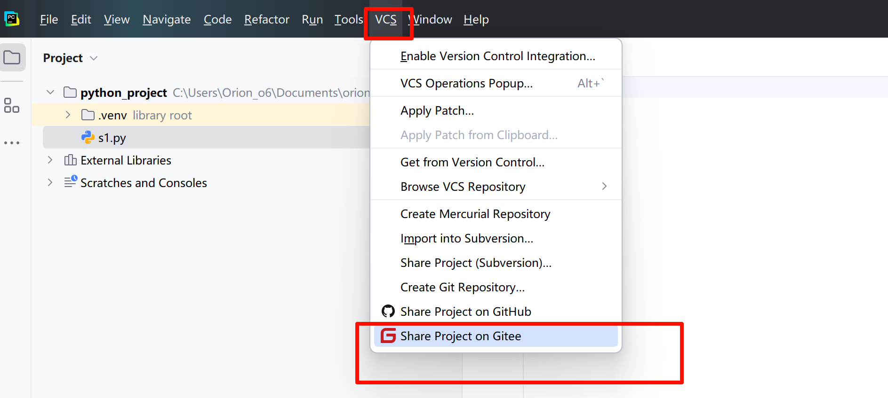
Task: Choose Import into Subversion
Action: click(496, 238)
